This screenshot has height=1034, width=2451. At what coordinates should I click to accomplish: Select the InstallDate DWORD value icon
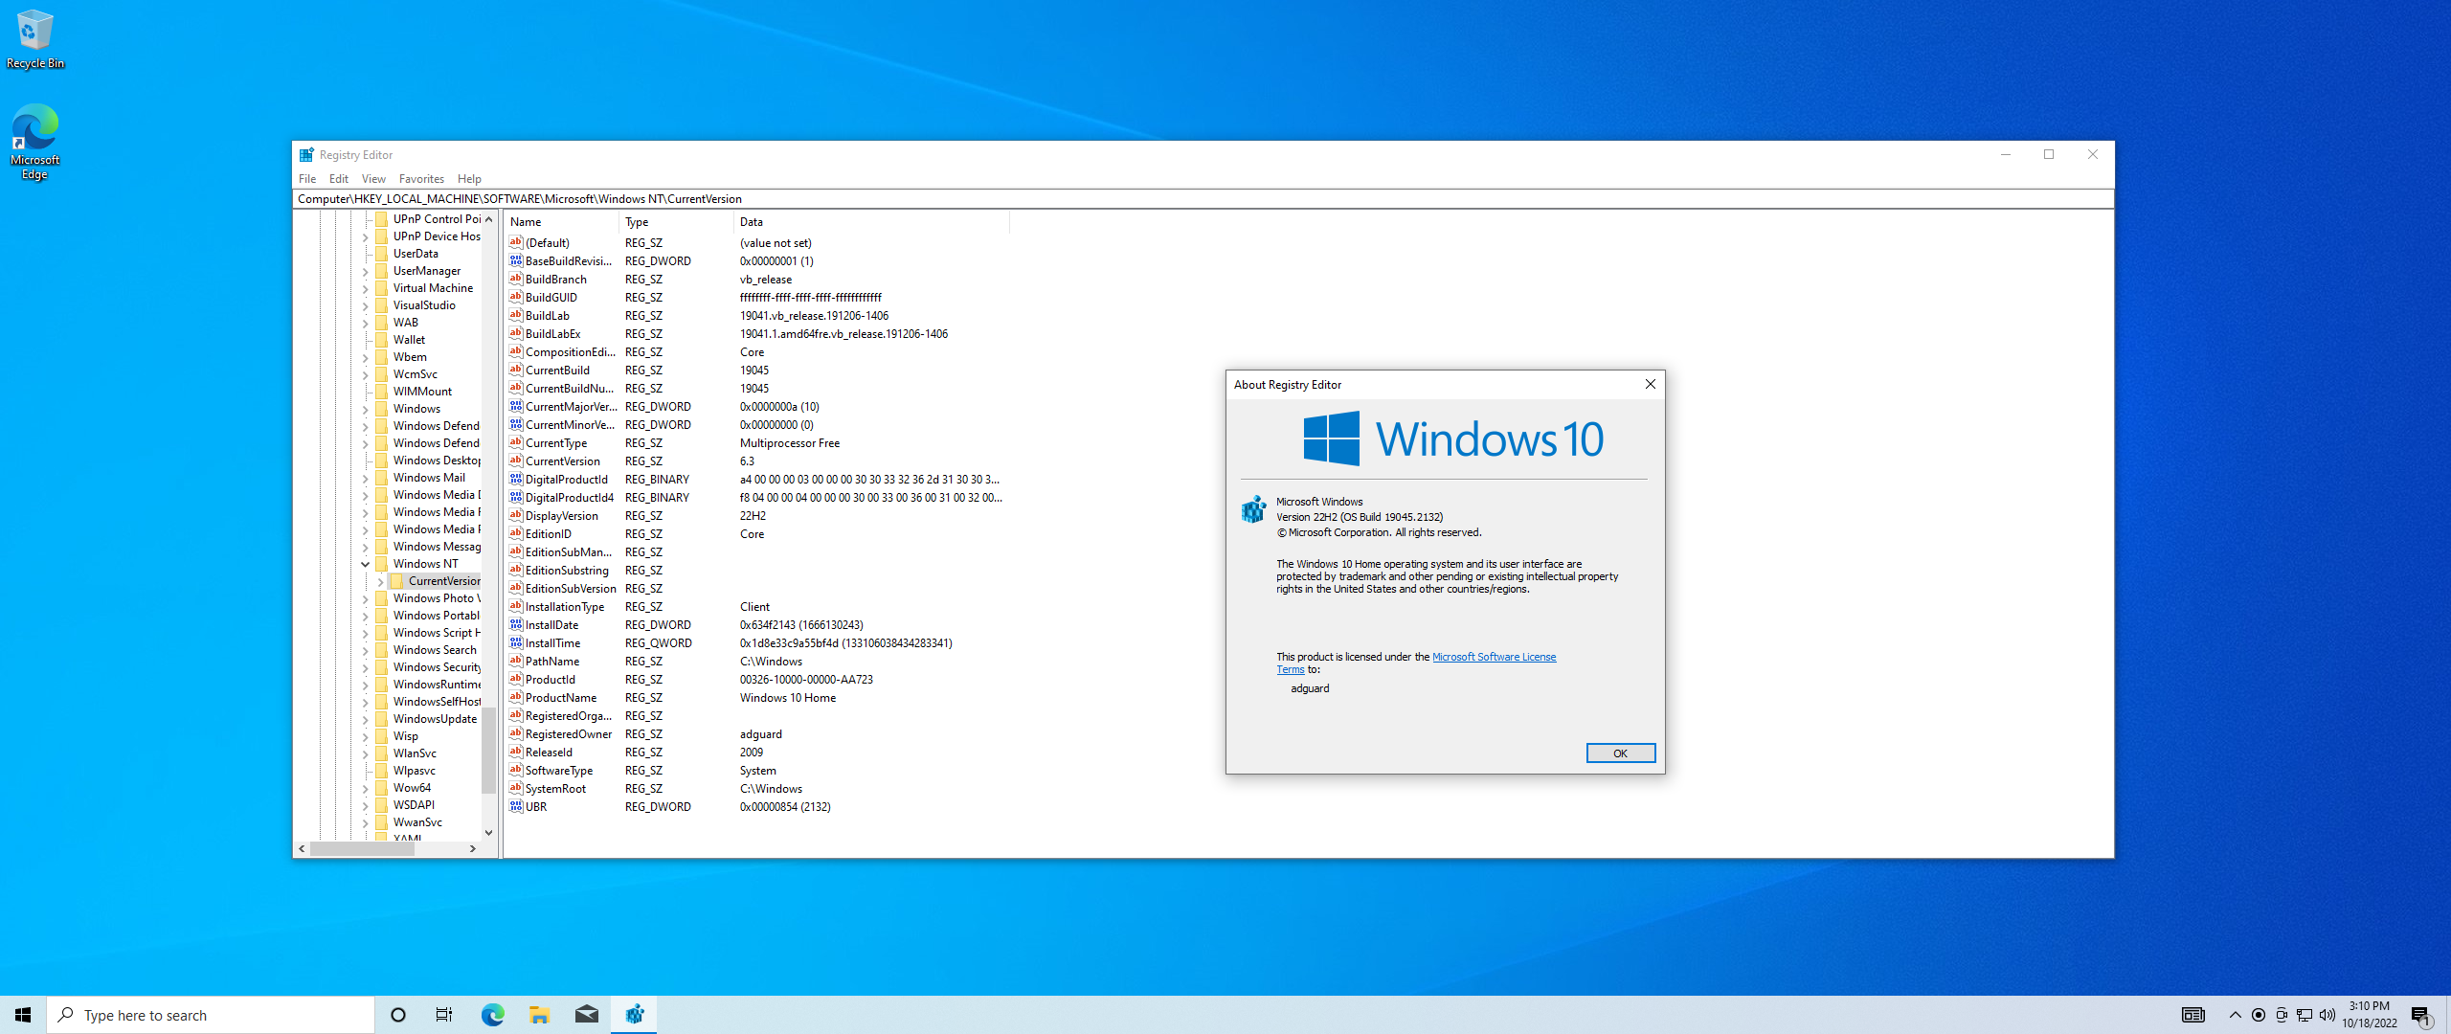click(516, 624)
